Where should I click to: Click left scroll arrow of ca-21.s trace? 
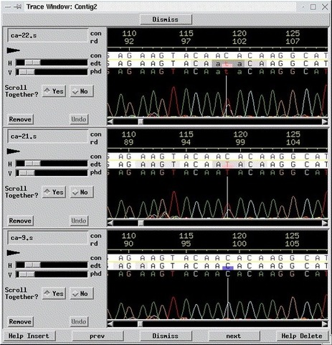(110, 223)
